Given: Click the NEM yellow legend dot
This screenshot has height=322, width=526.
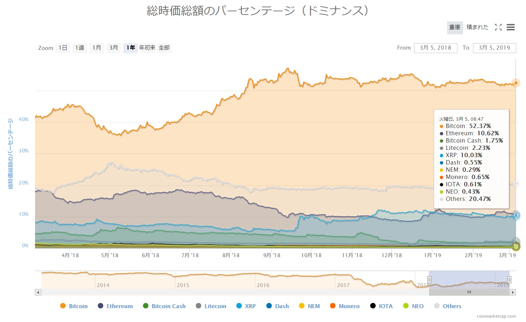Looking at the screenshot, I should (302, 306).
